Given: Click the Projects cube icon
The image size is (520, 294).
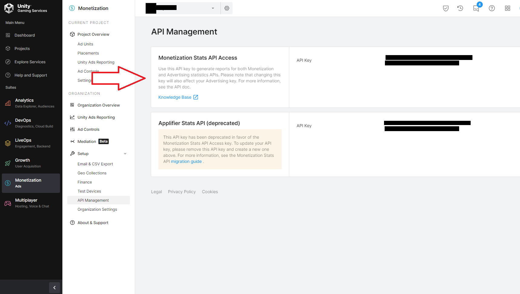Looking at the screenshot, I should (8, 48).
